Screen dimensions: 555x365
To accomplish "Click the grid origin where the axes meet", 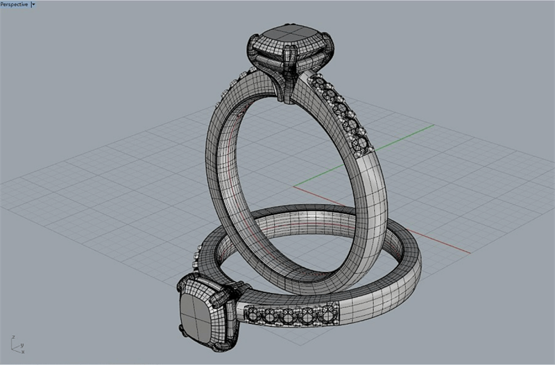I will point(294,186).
